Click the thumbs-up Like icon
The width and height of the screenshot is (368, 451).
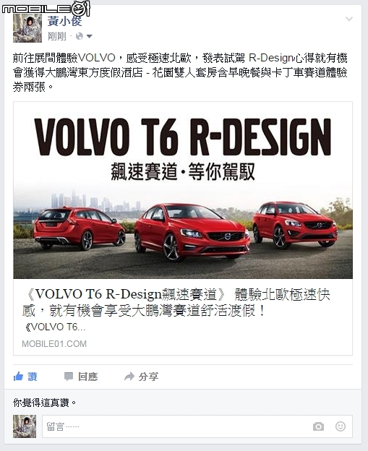pyautogui.click(x=18, y=377)
